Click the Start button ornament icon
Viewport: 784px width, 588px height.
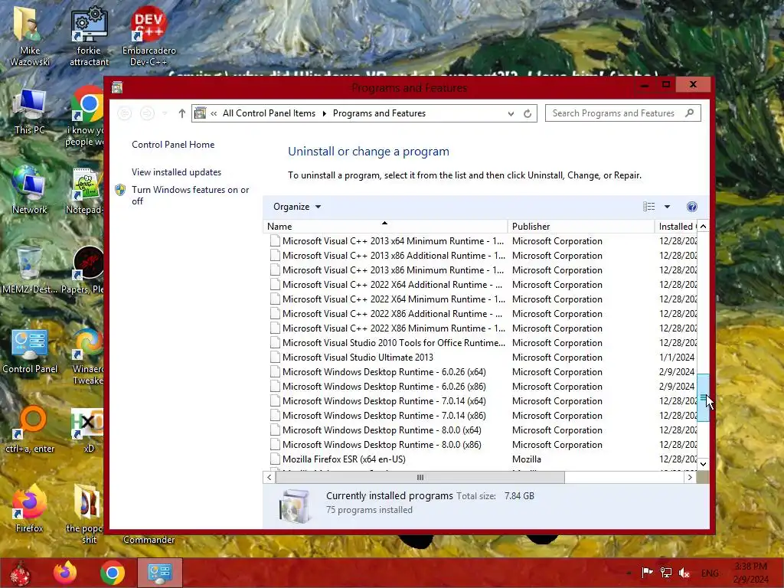point(20,573)
